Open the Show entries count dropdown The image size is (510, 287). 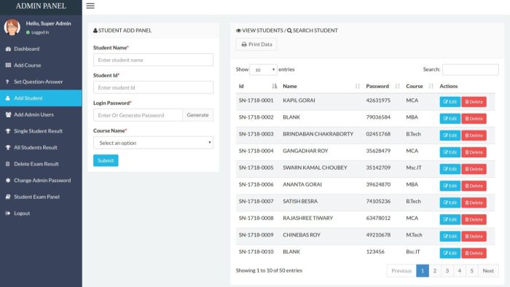[x=263, y=69]
